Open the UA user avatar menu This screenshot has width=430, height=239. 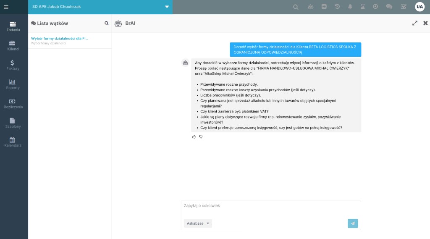tap(420, 7)
